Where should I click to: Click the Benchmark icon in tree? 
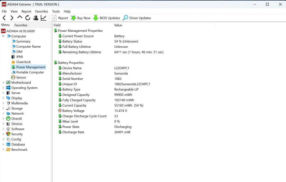tap(8, 150)
